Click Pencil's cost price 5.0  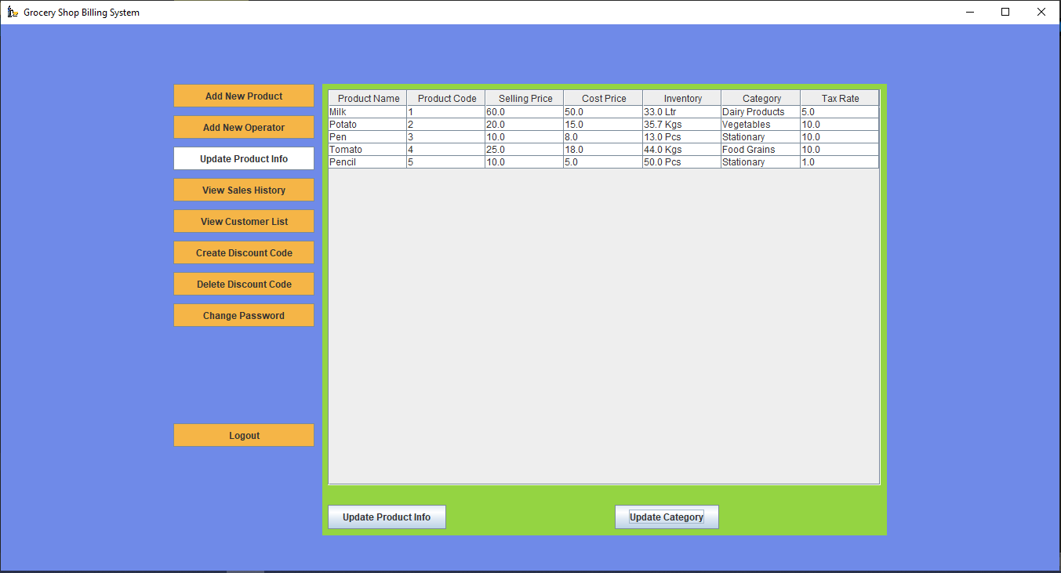pyautogui.click(x=603, y=162)
